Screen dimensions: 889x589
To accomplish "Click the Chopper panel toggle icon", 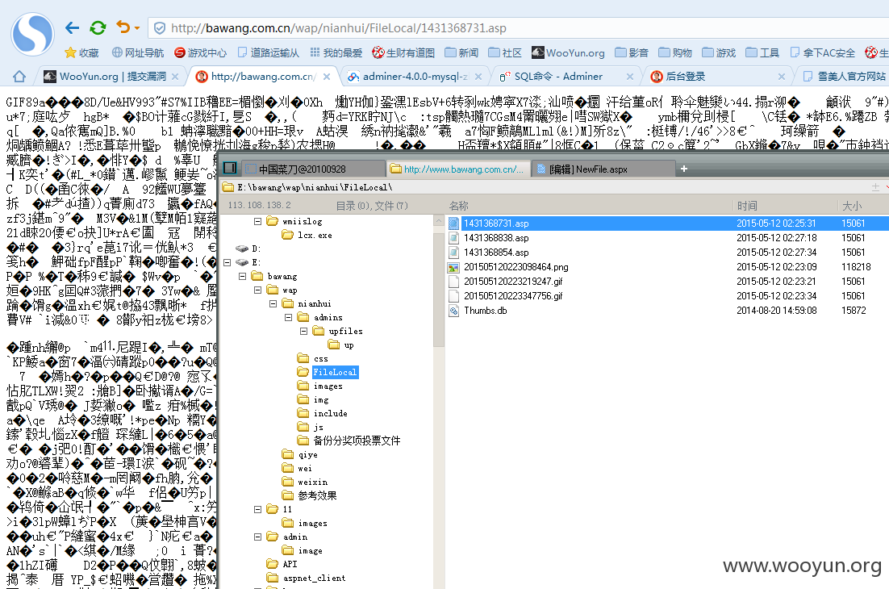I will click(x=230, y=168).
